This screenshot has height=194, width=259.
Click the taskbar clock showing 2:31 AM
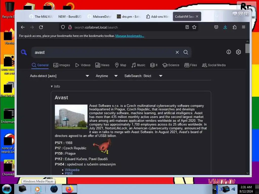pos(246,189)
